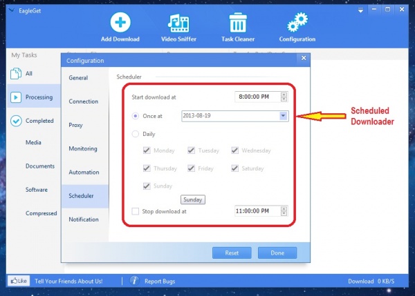Click the Download 0 KB/S status
The image size is (415, 296).
tap(371, 282)
